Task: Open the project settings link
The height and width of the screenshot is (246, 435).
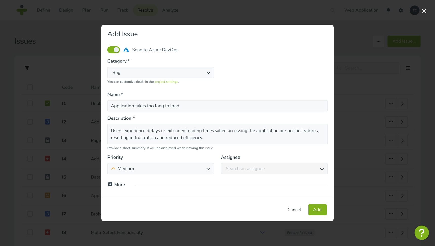Action: click(166, 82)
